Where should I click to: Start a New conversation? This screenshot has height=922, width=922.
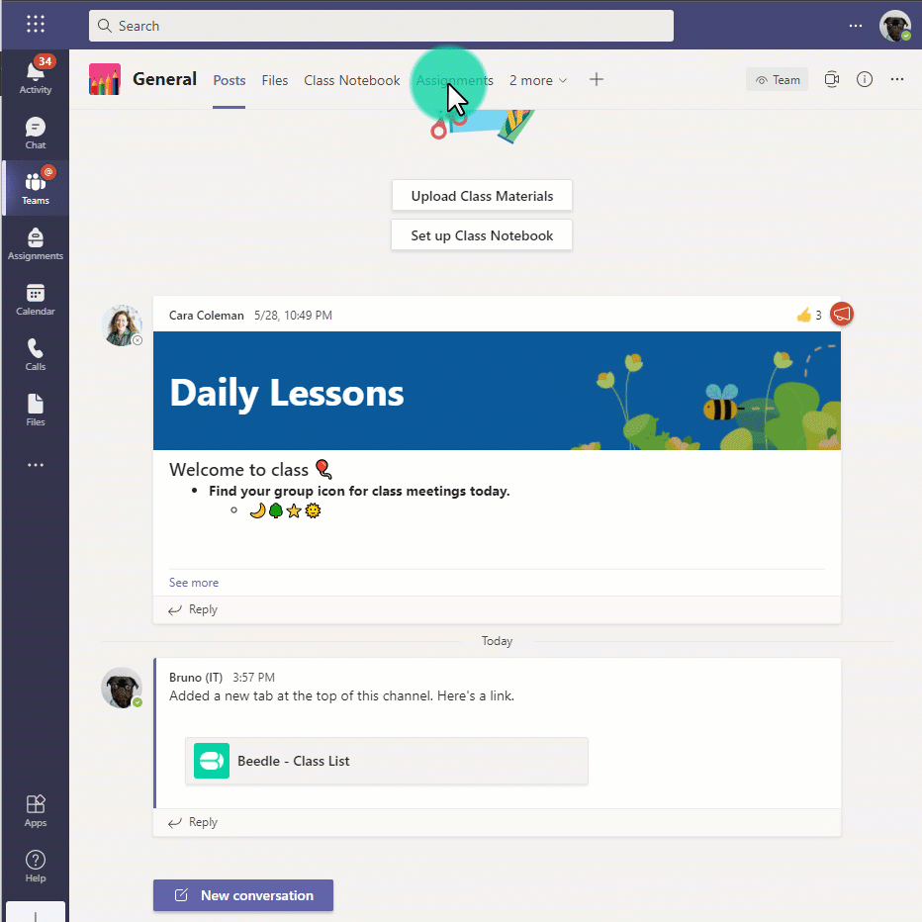[x=243, y=895]
